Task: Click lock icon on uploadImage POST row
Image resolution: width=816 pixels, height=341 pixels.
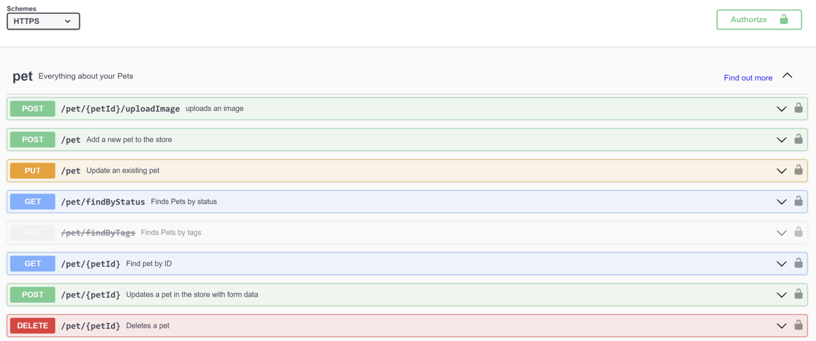Action: tap(798, 108)
